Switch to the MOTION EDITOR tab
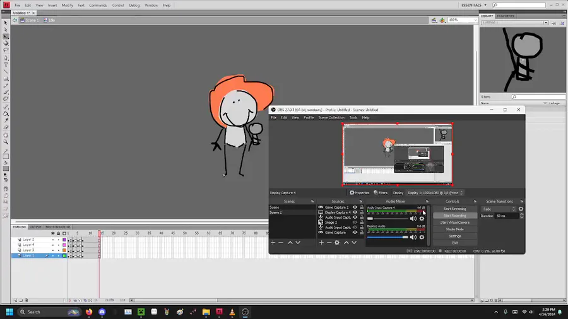 click(x=57, y=227)
